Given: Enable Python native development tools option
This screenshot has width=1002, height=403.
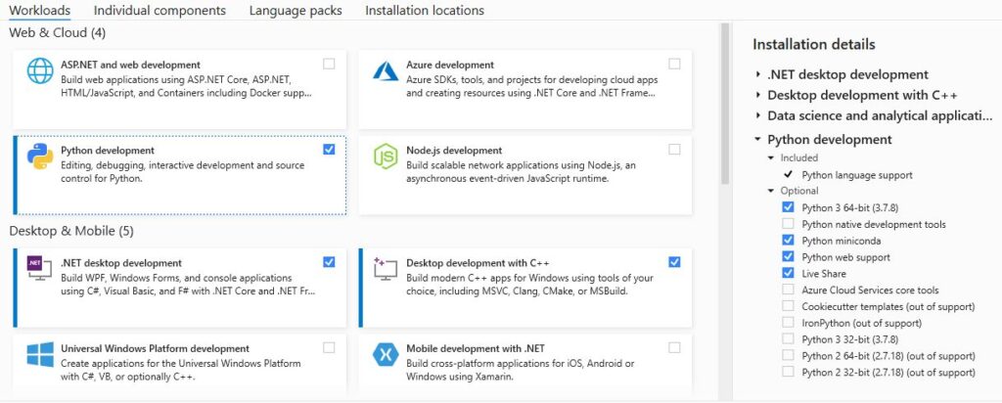Looking at the screenshot, I should pos(788,224).
